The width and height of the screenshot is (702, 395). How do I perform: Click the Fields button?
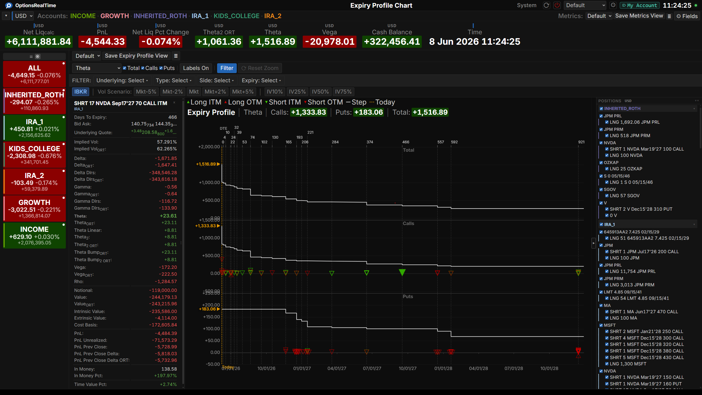point(687,16)
